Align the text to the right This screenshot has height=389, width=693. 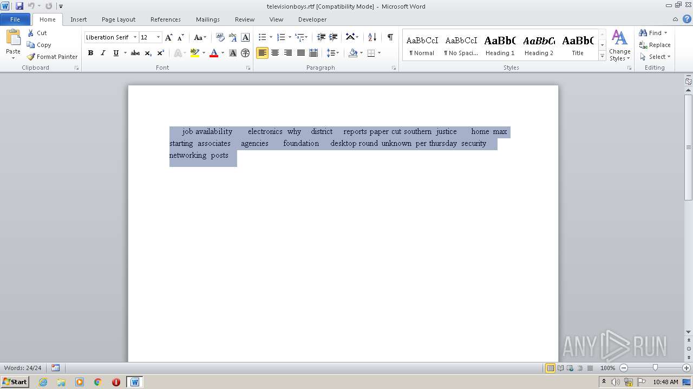point(288,53)
